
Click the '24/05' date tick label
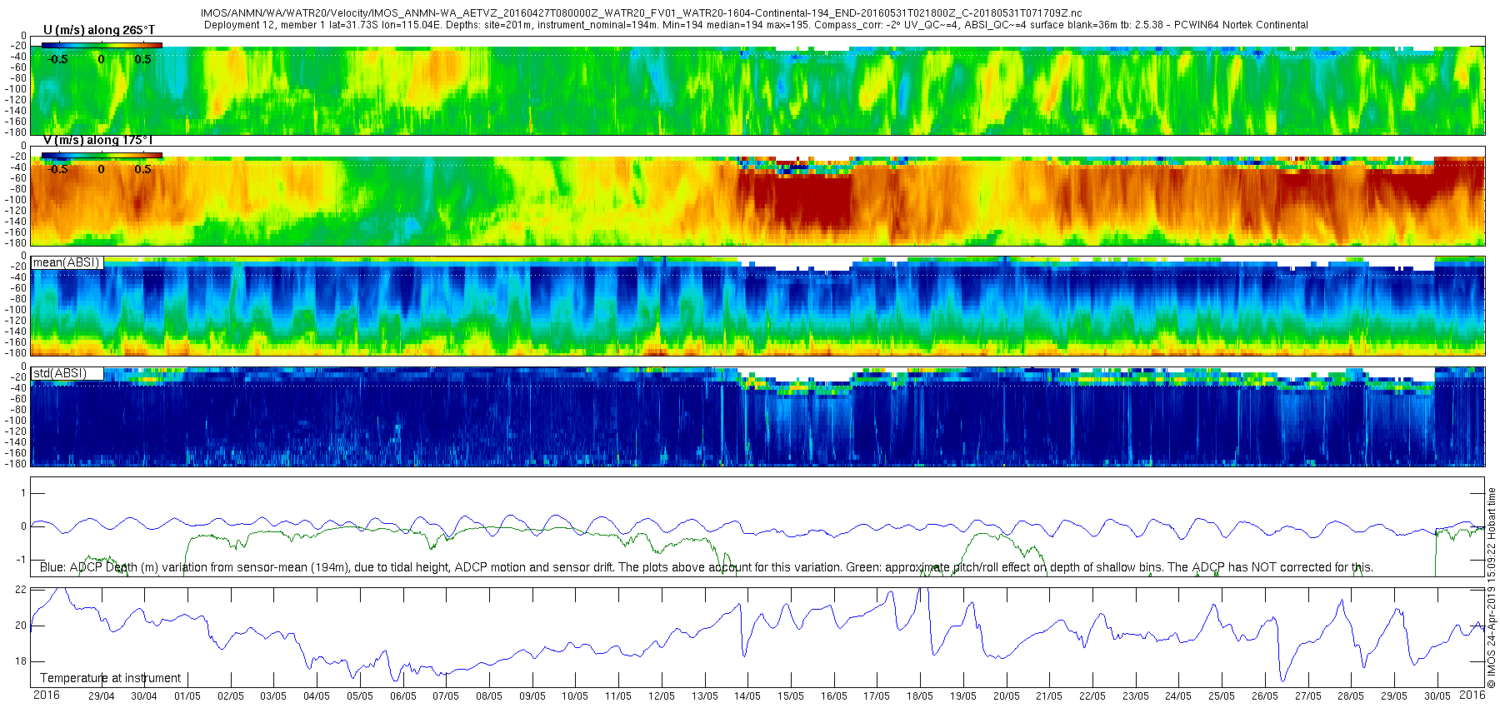[x=1178, y=696]
